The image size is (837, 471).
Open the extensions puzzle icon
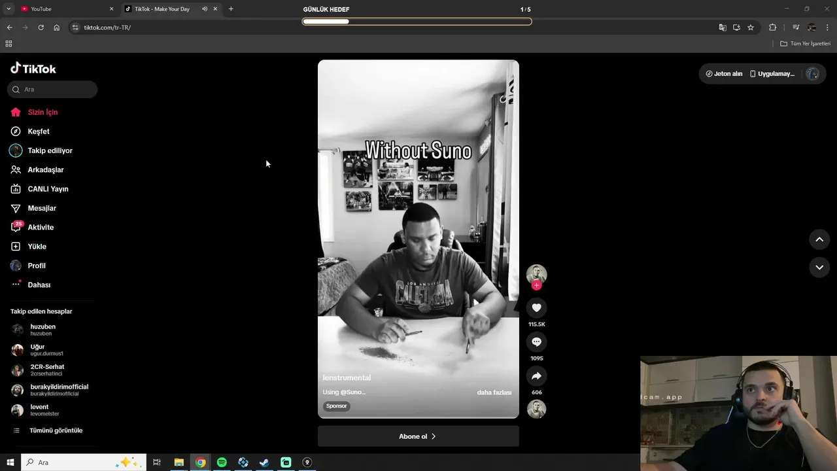773,27
